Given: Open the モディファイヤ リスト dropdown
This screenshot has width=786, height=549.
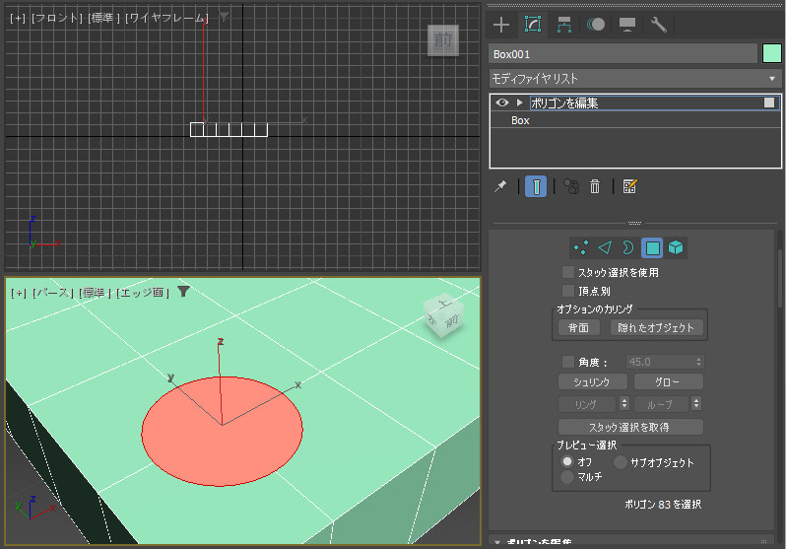Looking at the screenshot, I should coord(634,79).
